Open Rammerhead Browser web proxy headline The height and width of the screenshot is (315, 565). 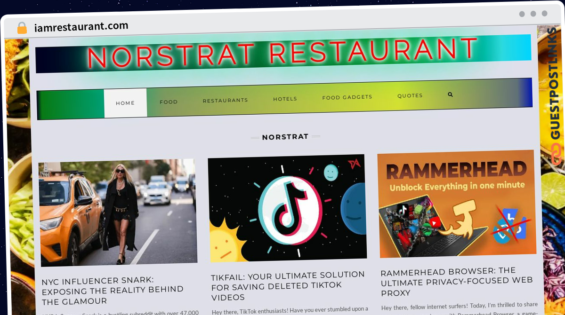[x=457, y=281]
